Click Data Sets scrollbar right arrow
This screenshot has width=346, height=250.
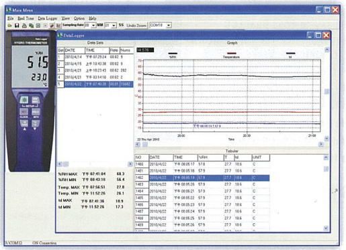[130, 164]
